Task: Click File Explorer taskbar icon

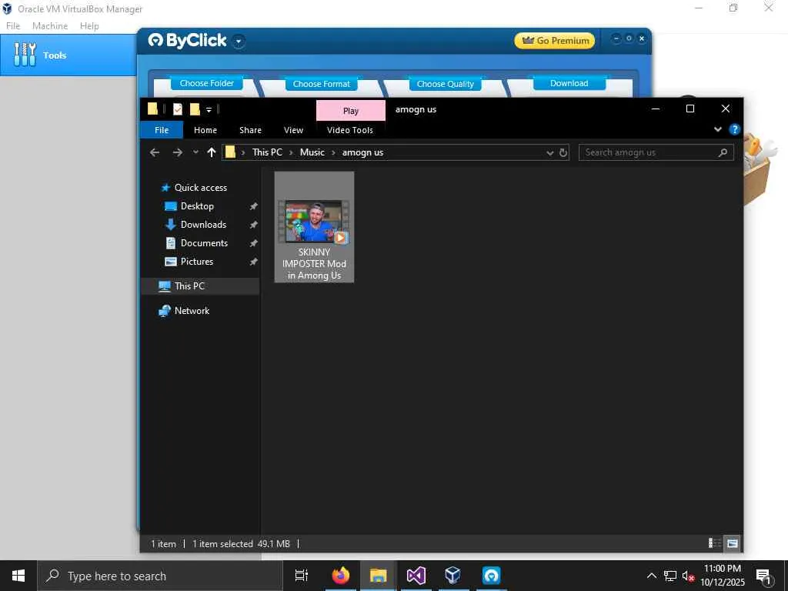Action: click(378, 576)
